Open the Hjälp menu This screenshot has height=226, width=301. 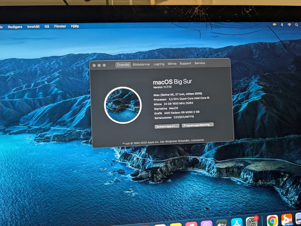coord(75,26)
